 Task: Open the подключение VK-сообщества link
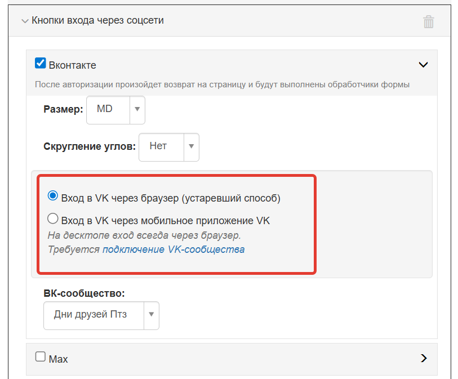(x=174, y=249)
